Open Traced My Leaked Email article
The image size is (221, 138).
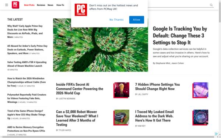point(154,116)
